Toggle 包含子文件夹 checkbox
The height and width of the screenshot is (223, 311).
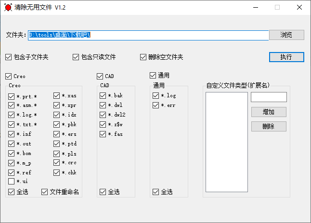[9, 57]
